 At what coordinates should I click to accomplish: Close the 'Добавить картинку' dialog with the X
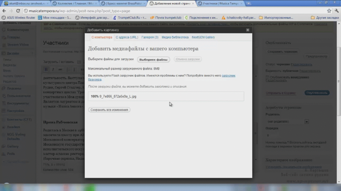click(x=248, y=30)
